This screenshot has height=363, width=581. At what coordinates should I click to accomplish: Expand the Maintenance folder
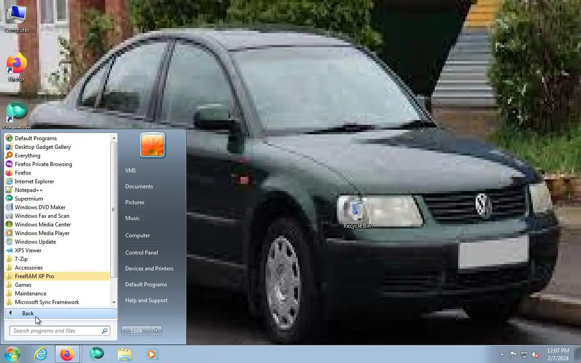(x=57, y=294)
